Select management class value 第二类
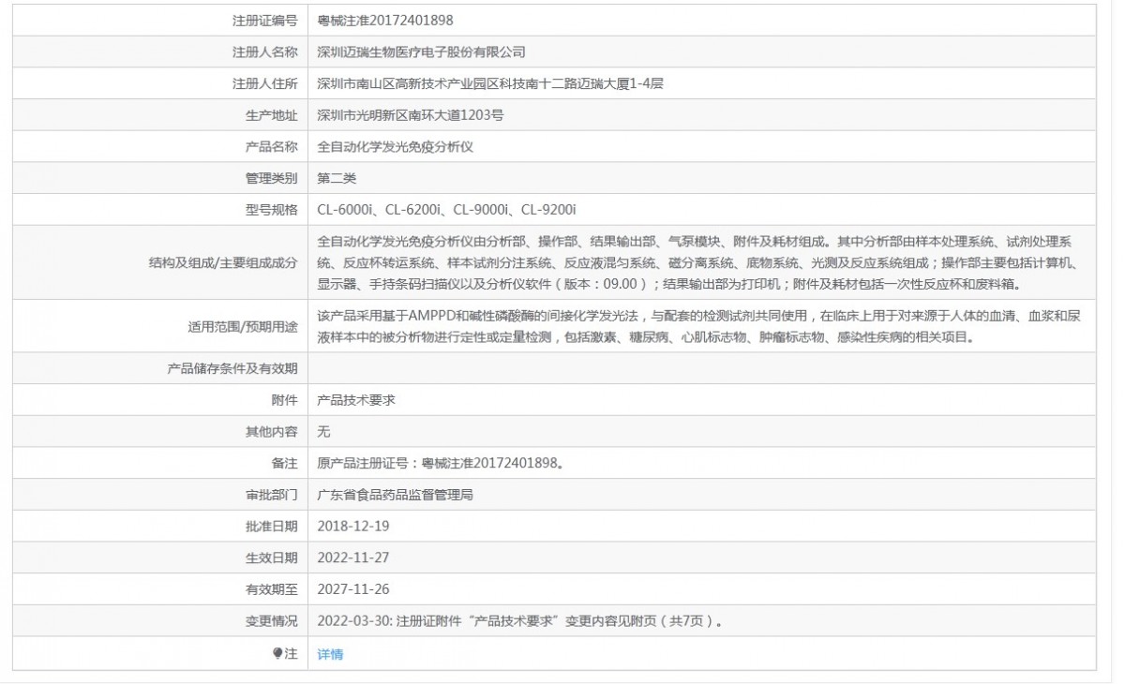This screenshot has height=684, width=1125. (x=337, y=178)
